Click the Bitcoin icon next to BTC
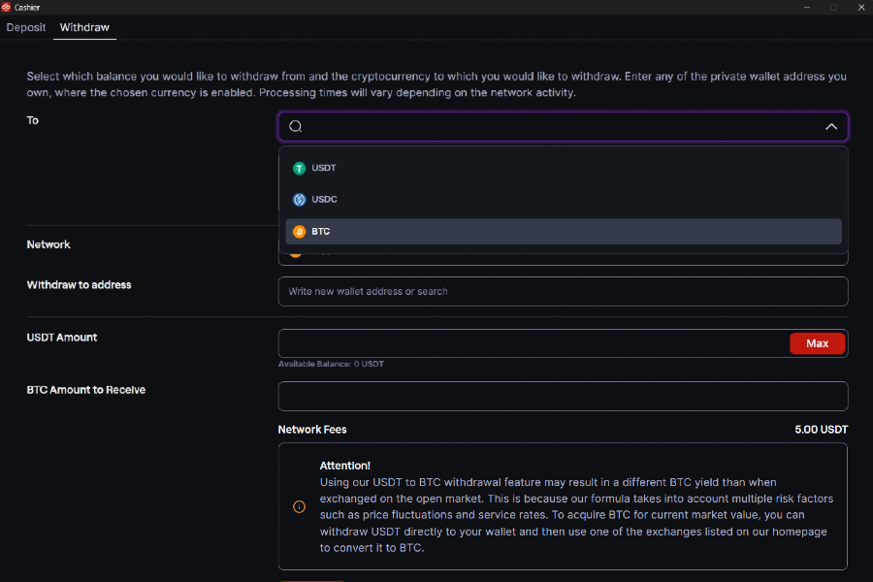Screen dimensions: 873x582 click(x=299, y=231)
